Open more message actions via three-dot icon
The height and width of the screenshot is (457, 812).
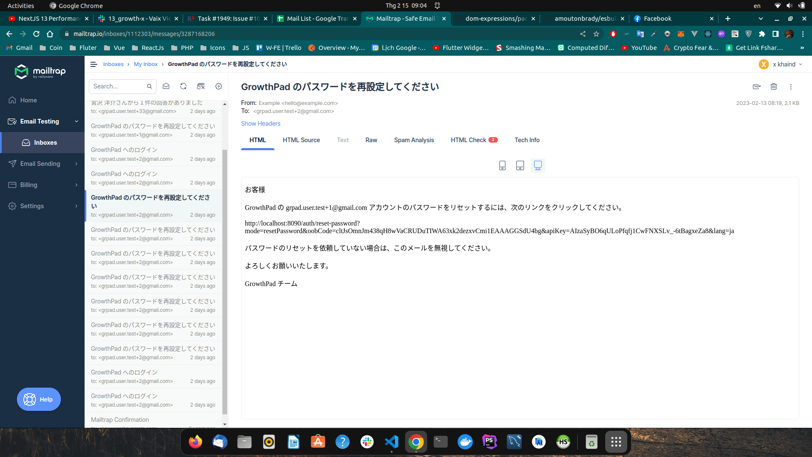point(791,87)
